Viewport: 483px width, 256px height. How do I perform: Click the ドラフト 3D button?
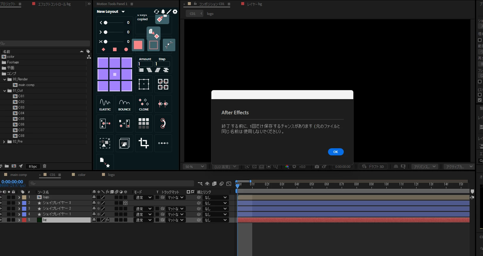pyautogui.click(x=373, y=167)
